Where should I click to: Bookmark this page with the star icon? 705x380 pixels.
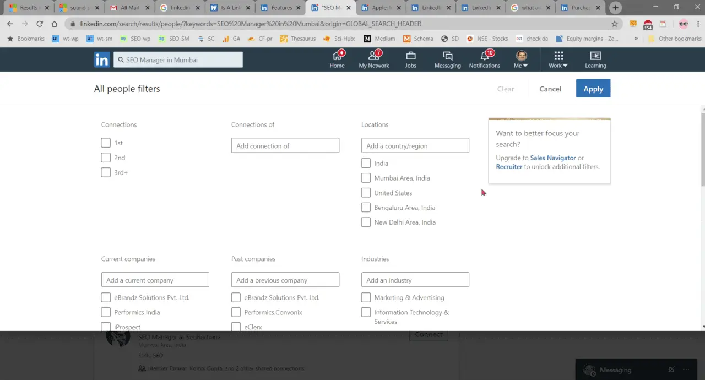coord(615,24)
